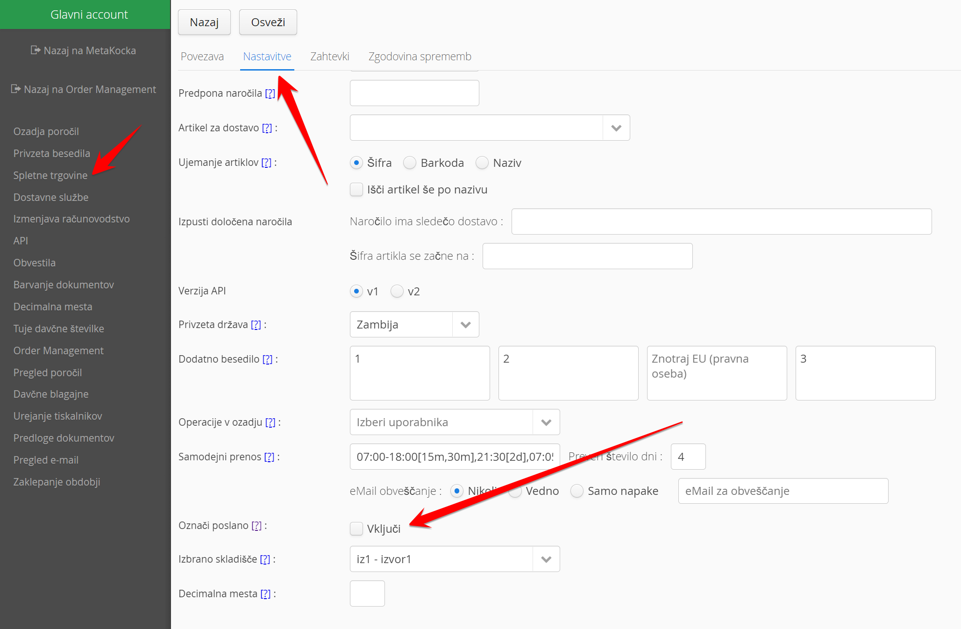Choose v2 API version radio
961x629 pixels.
tap(397, 292)
